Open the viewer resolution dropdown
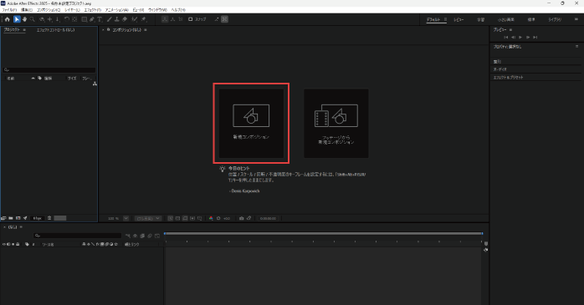 (148, 218)
